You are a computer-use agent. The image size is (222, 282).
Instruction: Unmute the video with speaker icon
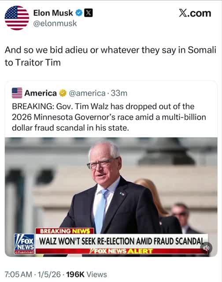coord(206,248)
